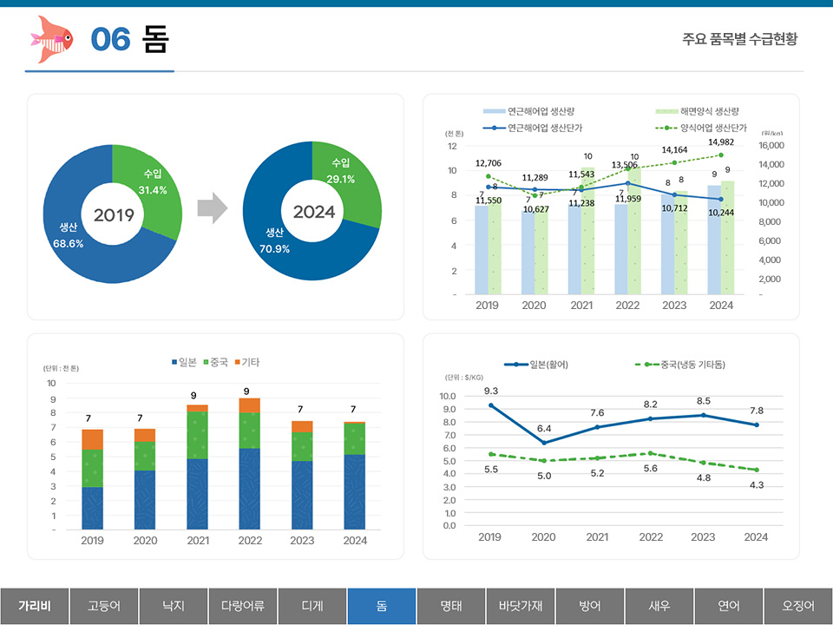This screenshot has width=833, height=625.
Task: Toggle the 중국(냉동 기타돔) legend entry
Action: click(685, 365)
